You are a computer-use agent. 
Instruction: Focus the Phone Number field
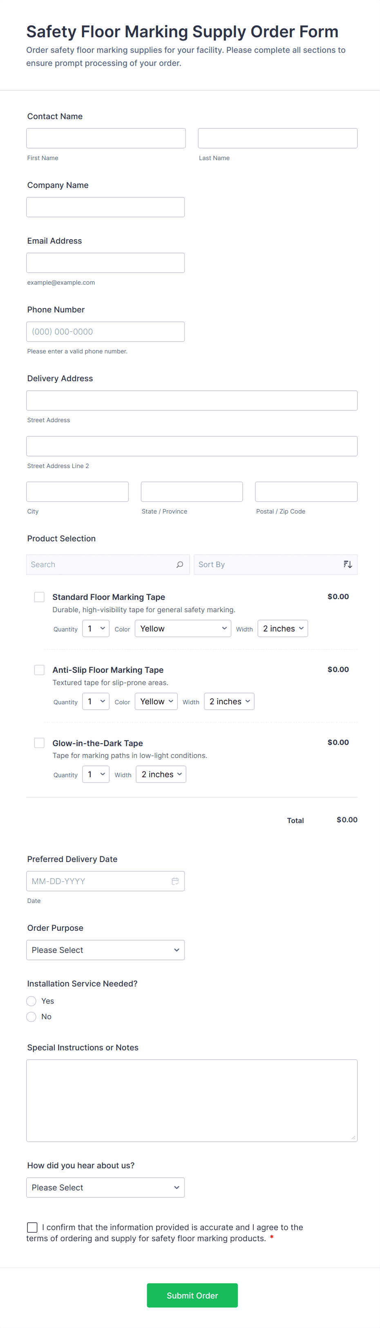click(105, 331)
